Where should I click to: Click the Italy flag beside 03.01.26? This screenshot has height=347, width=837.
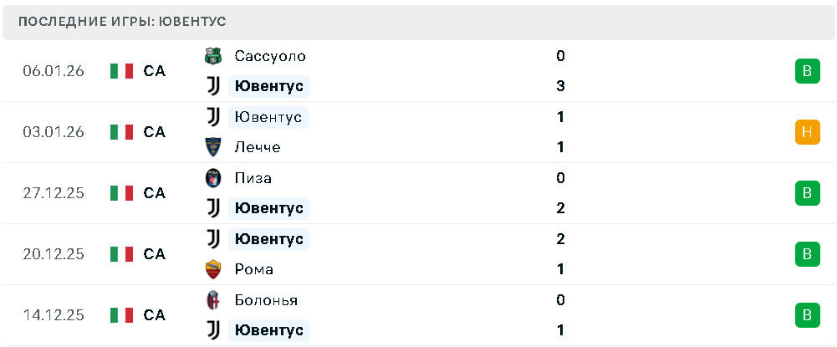[x=122, y=132]
